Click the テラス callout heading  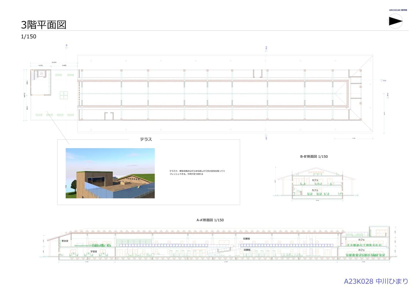tap(146, 139)
